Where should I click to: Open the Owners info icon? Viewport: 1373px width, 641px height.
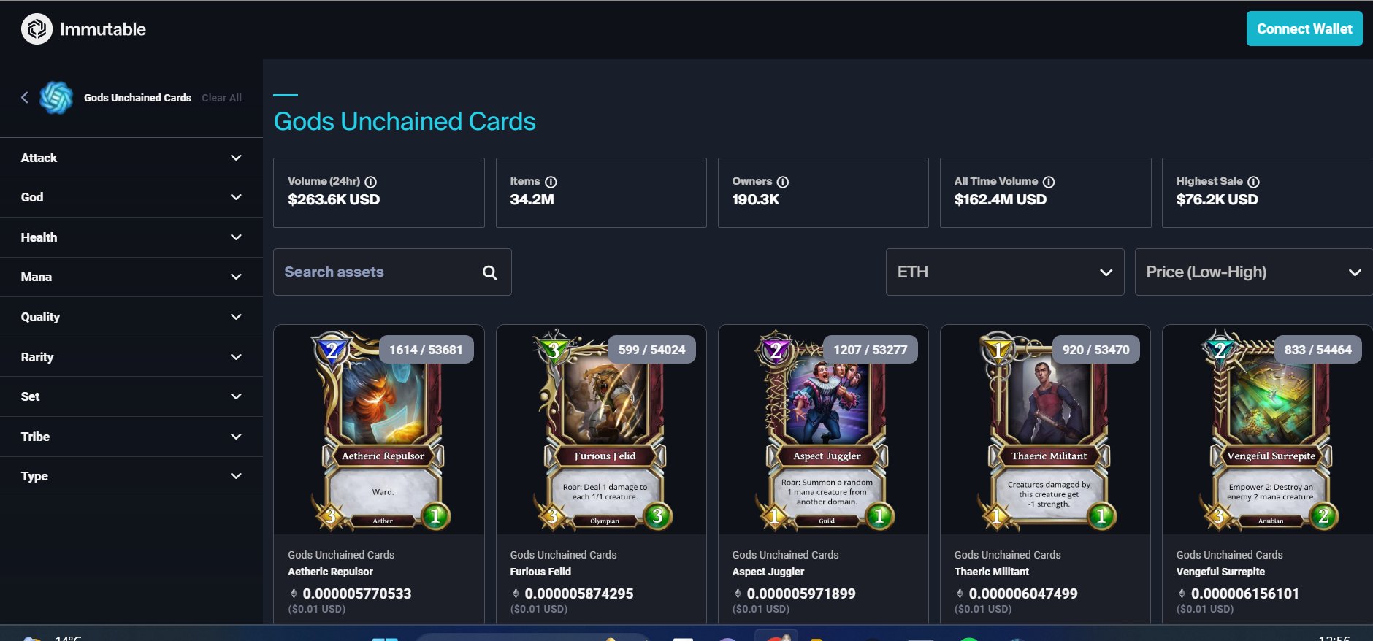coord(782,182)
